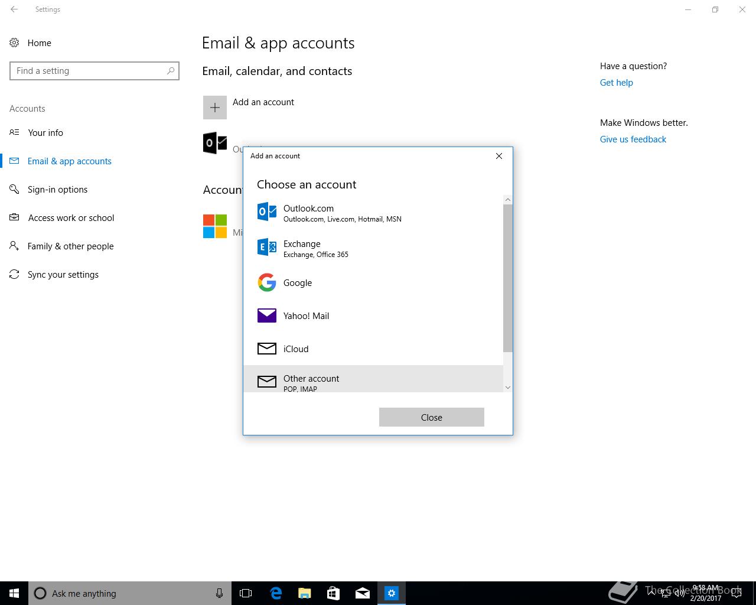Screen dimensions: 756x605
Task: Click the Email & app accounts envelope icon
Action: [14, 161]
